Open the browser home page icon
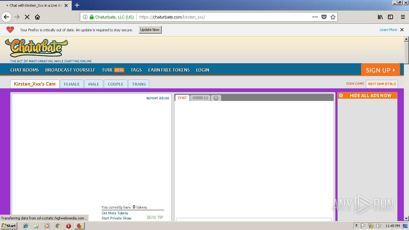The image size is (409, 230). pyautogui.click(x=37, y=17)
